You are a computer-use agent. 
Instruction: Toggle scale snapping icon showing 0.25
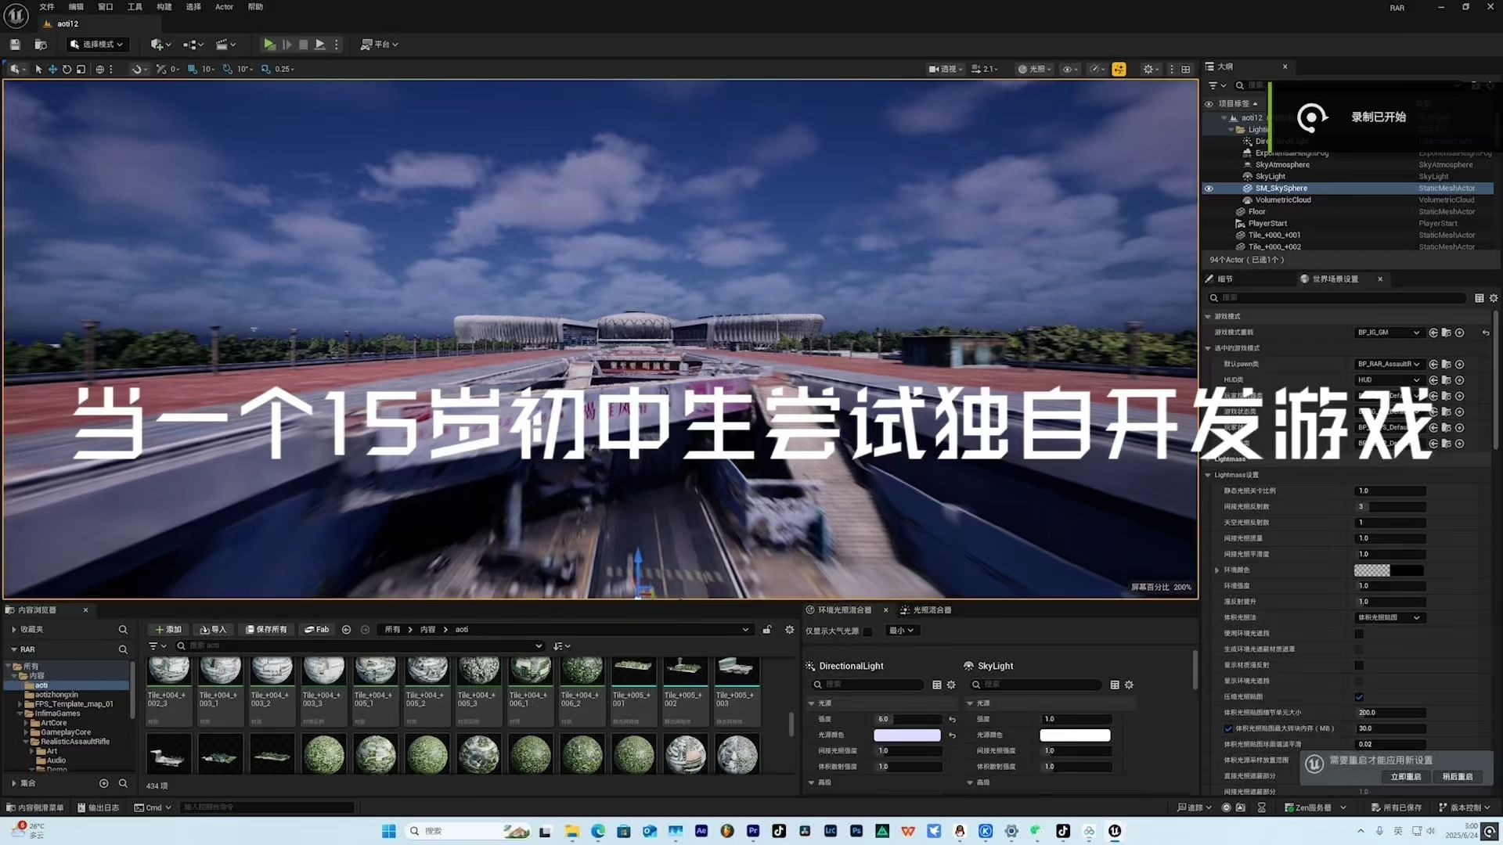point(266,69)
